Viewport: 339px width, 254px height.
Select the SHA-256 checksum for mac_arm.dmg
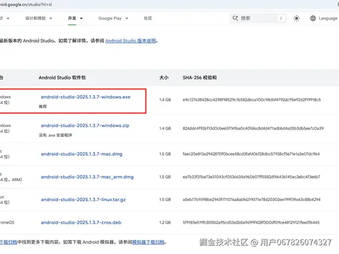pyautogui.click(x=251, y=177)
